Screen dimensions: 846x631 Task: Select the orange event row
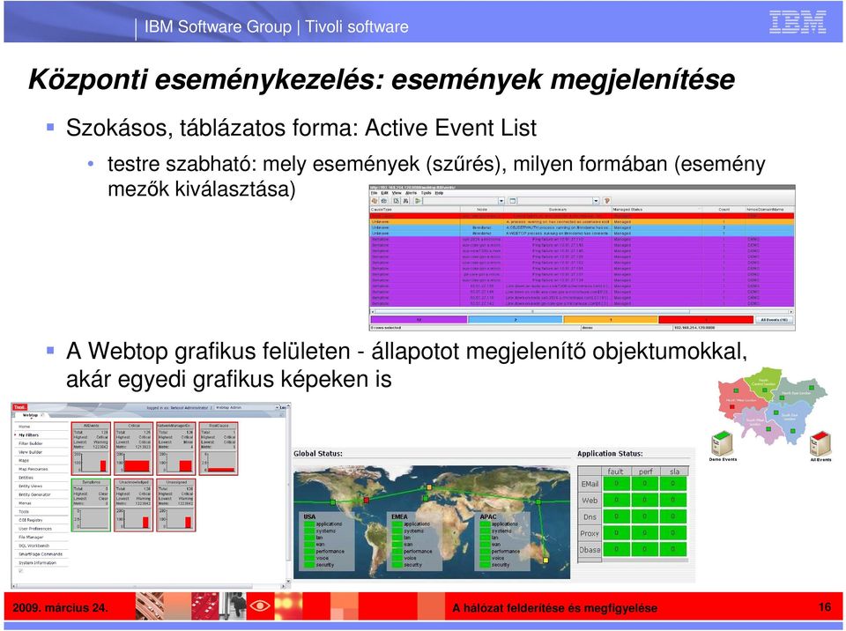pos(582,222)
